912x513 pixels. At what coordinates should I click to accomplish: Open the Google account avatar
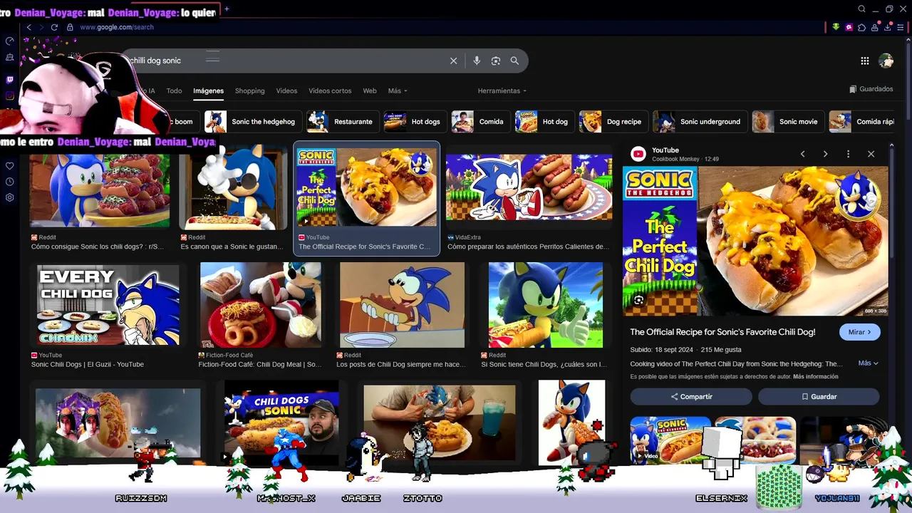point(886,61)
